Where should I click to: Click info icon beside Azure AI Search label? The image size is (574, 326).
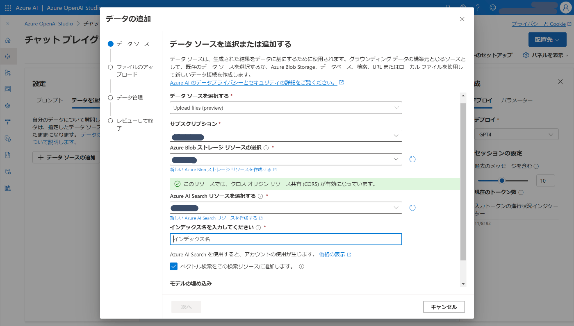point(260,196)
